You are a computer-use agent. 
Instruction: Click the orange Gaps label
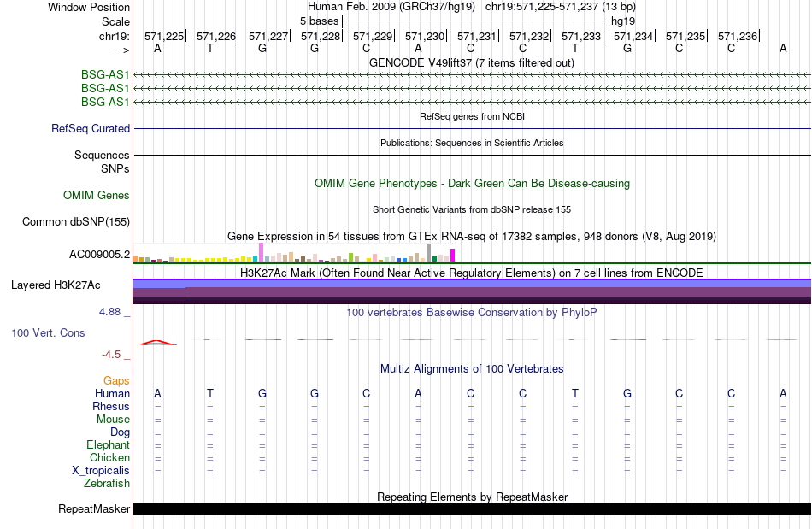[x=116, y=380]
